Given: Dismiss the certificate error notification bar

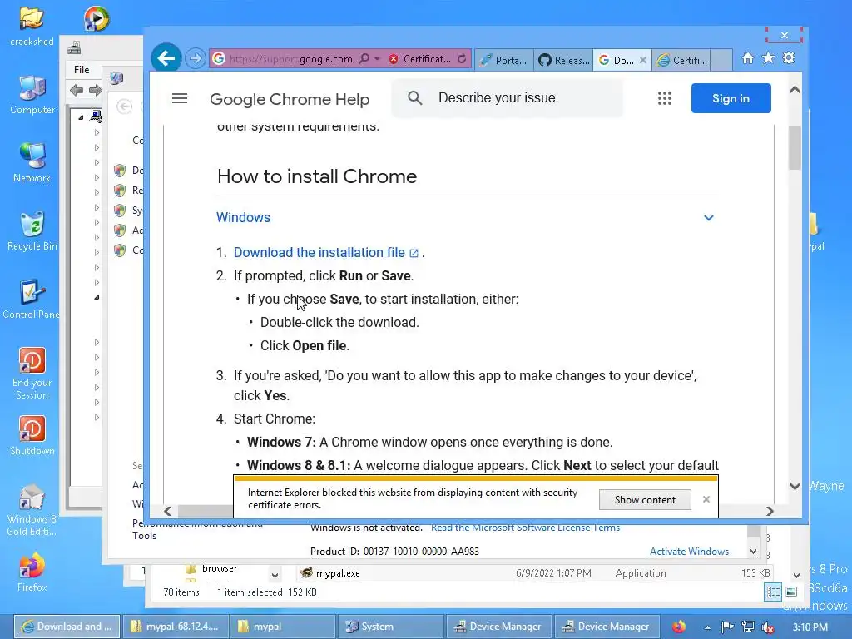Looking at the screenshot, I should tap(706, 499).
